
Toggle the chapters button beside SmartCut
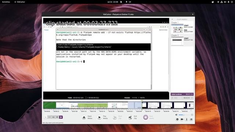click(57, 117)
